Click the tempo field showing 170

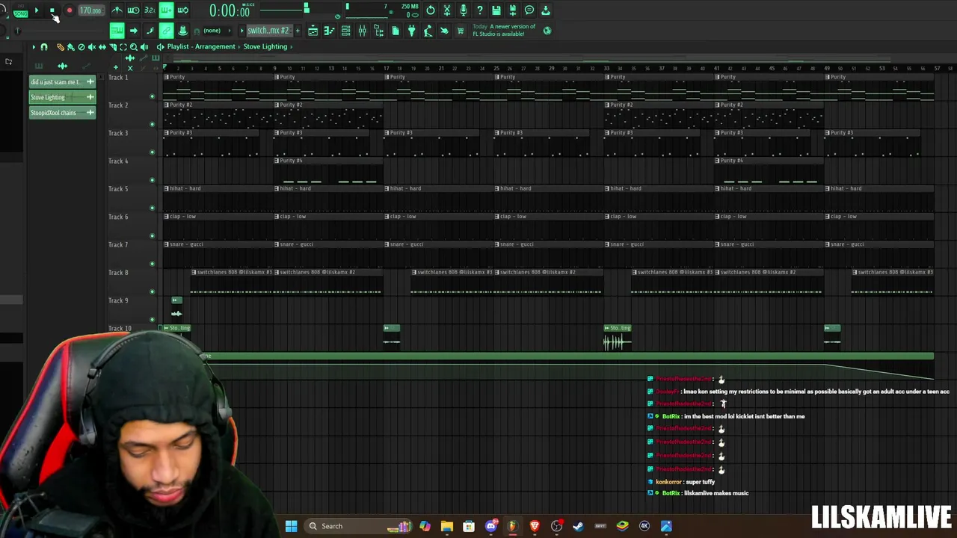pos(90,10)
